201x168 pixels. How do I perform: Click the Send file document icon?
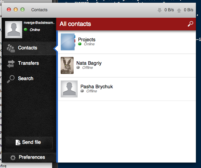(x=18, y=142)
